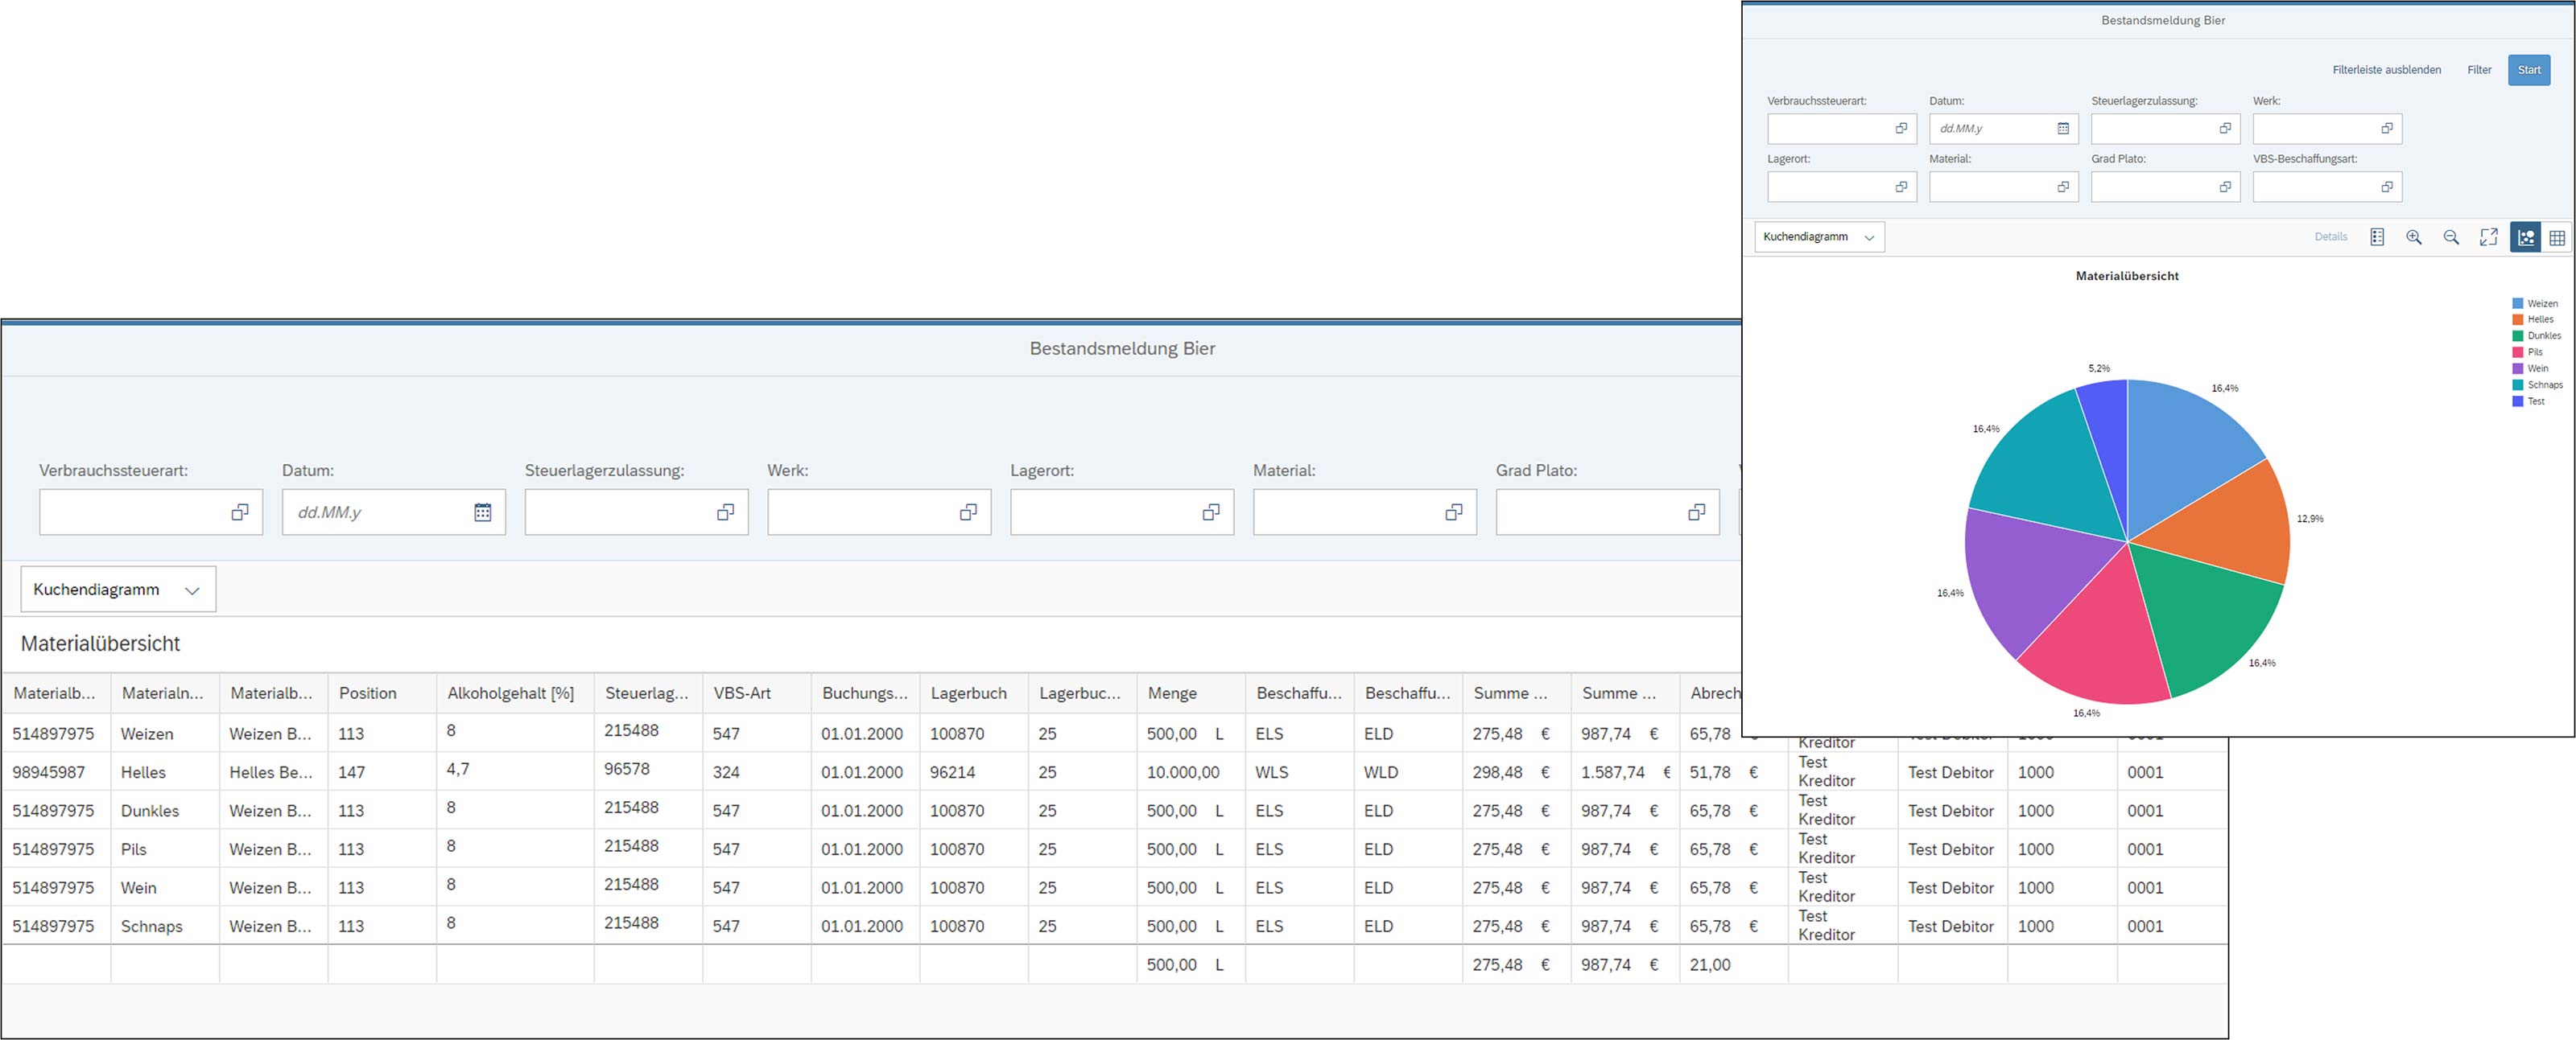This screenshot has height=1040, width=2576.
Task: Zoom out of the pie chart
Action: 2451,236
